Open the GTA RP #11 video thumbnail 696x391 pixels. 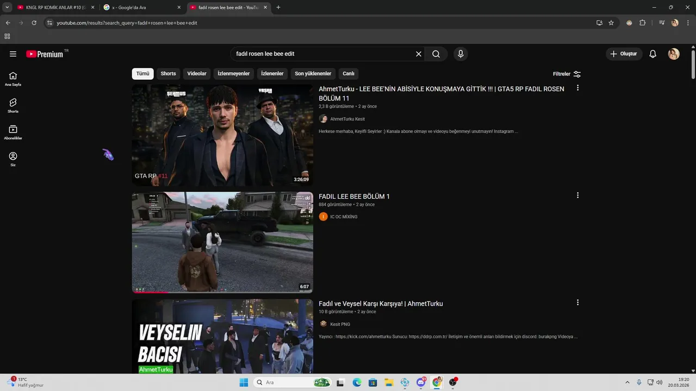222,135
